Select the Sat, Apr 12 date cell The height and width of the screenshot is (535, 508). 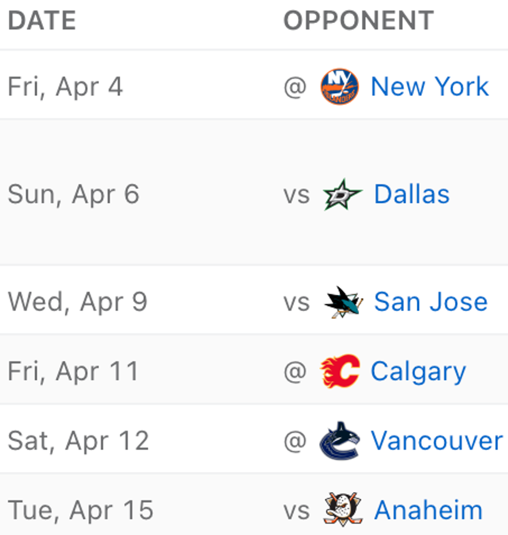[78, 441]
